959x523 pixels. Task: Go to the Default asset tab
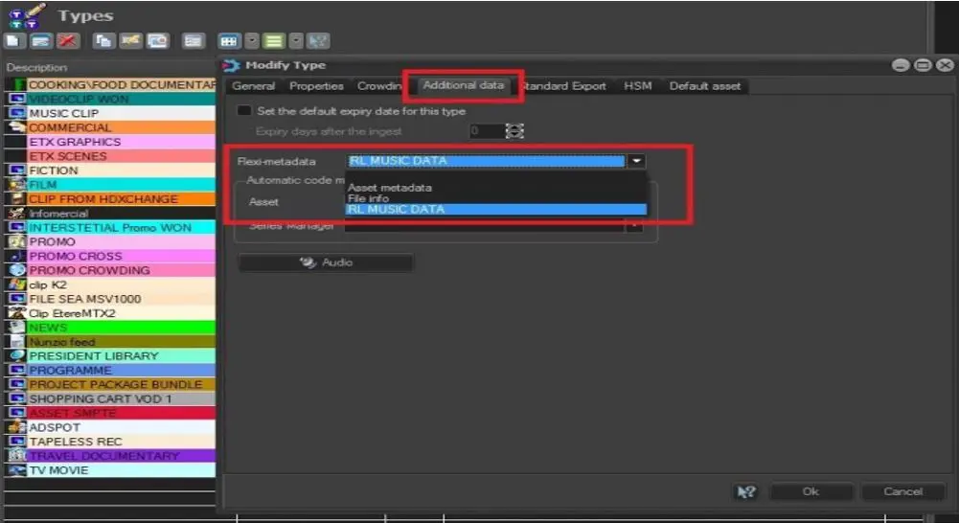704,86
